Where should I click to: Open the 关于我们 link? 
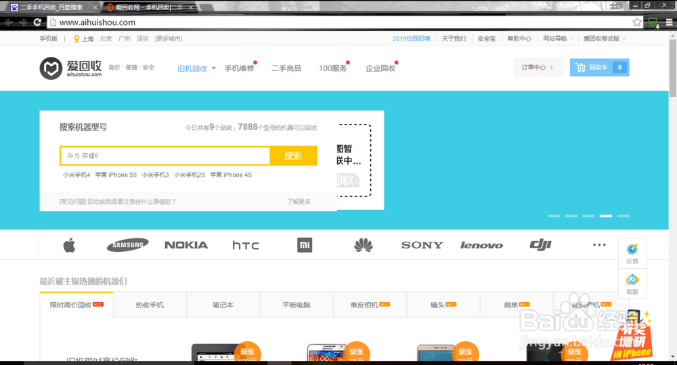(454, 39)
